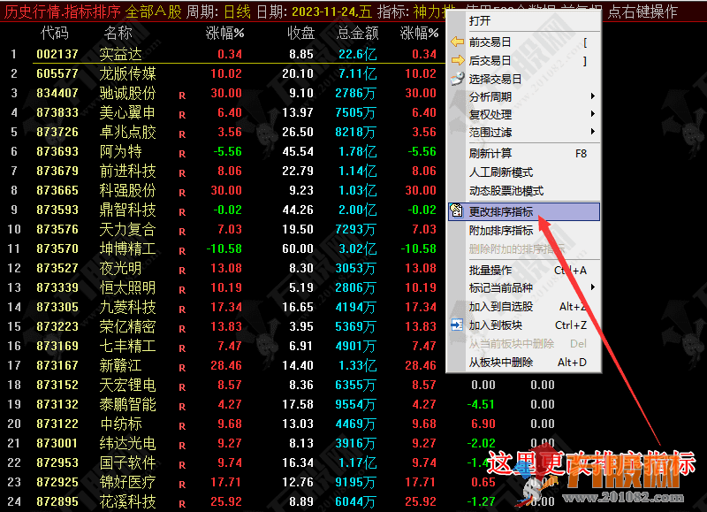This screenshot has width=707, height=512.
Task: Click stock name 天力复合
Action: (x=127, y=229)
